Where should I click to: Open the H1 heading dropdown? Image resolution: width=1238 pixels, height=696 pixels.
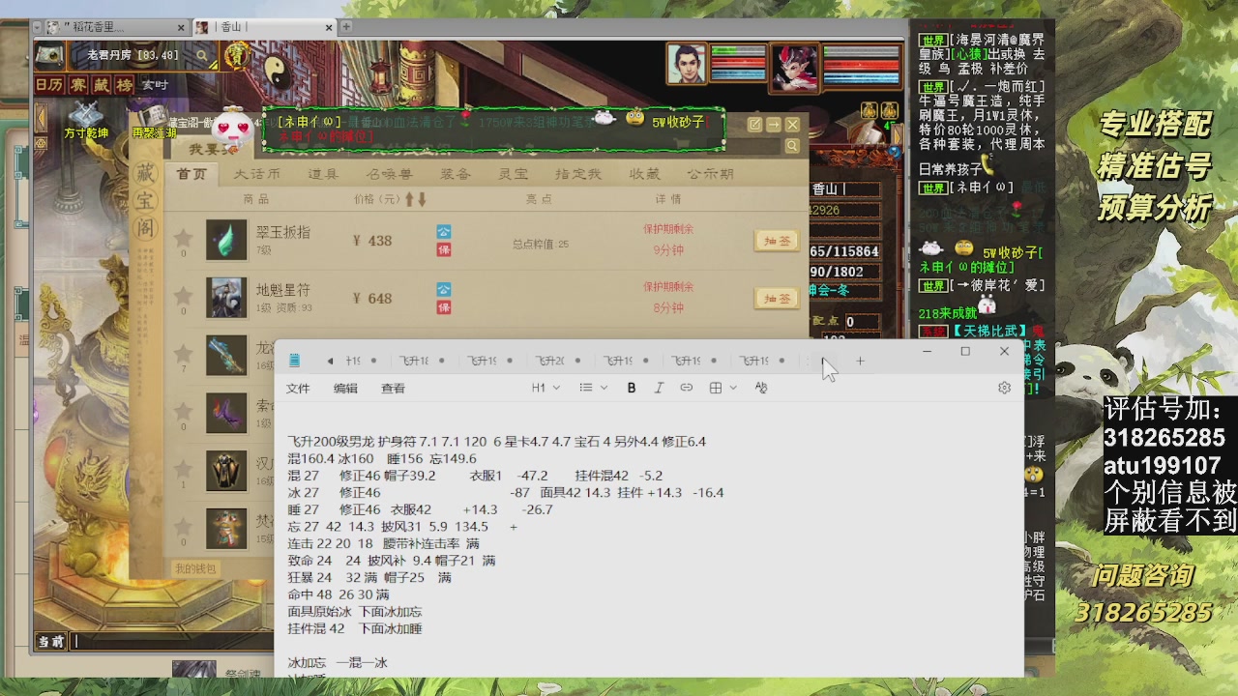coord(545,388)
